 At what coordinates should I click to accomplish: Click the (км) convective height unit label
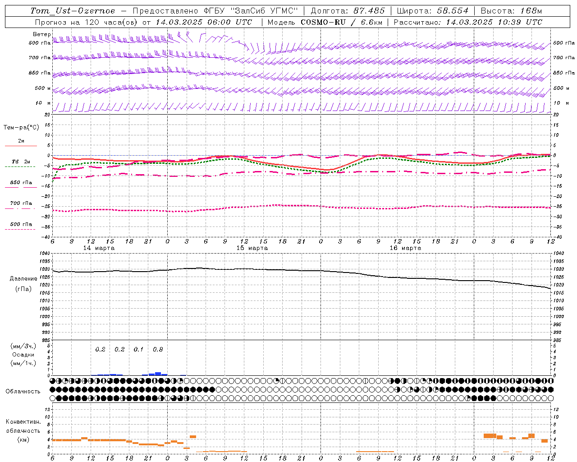23,439
